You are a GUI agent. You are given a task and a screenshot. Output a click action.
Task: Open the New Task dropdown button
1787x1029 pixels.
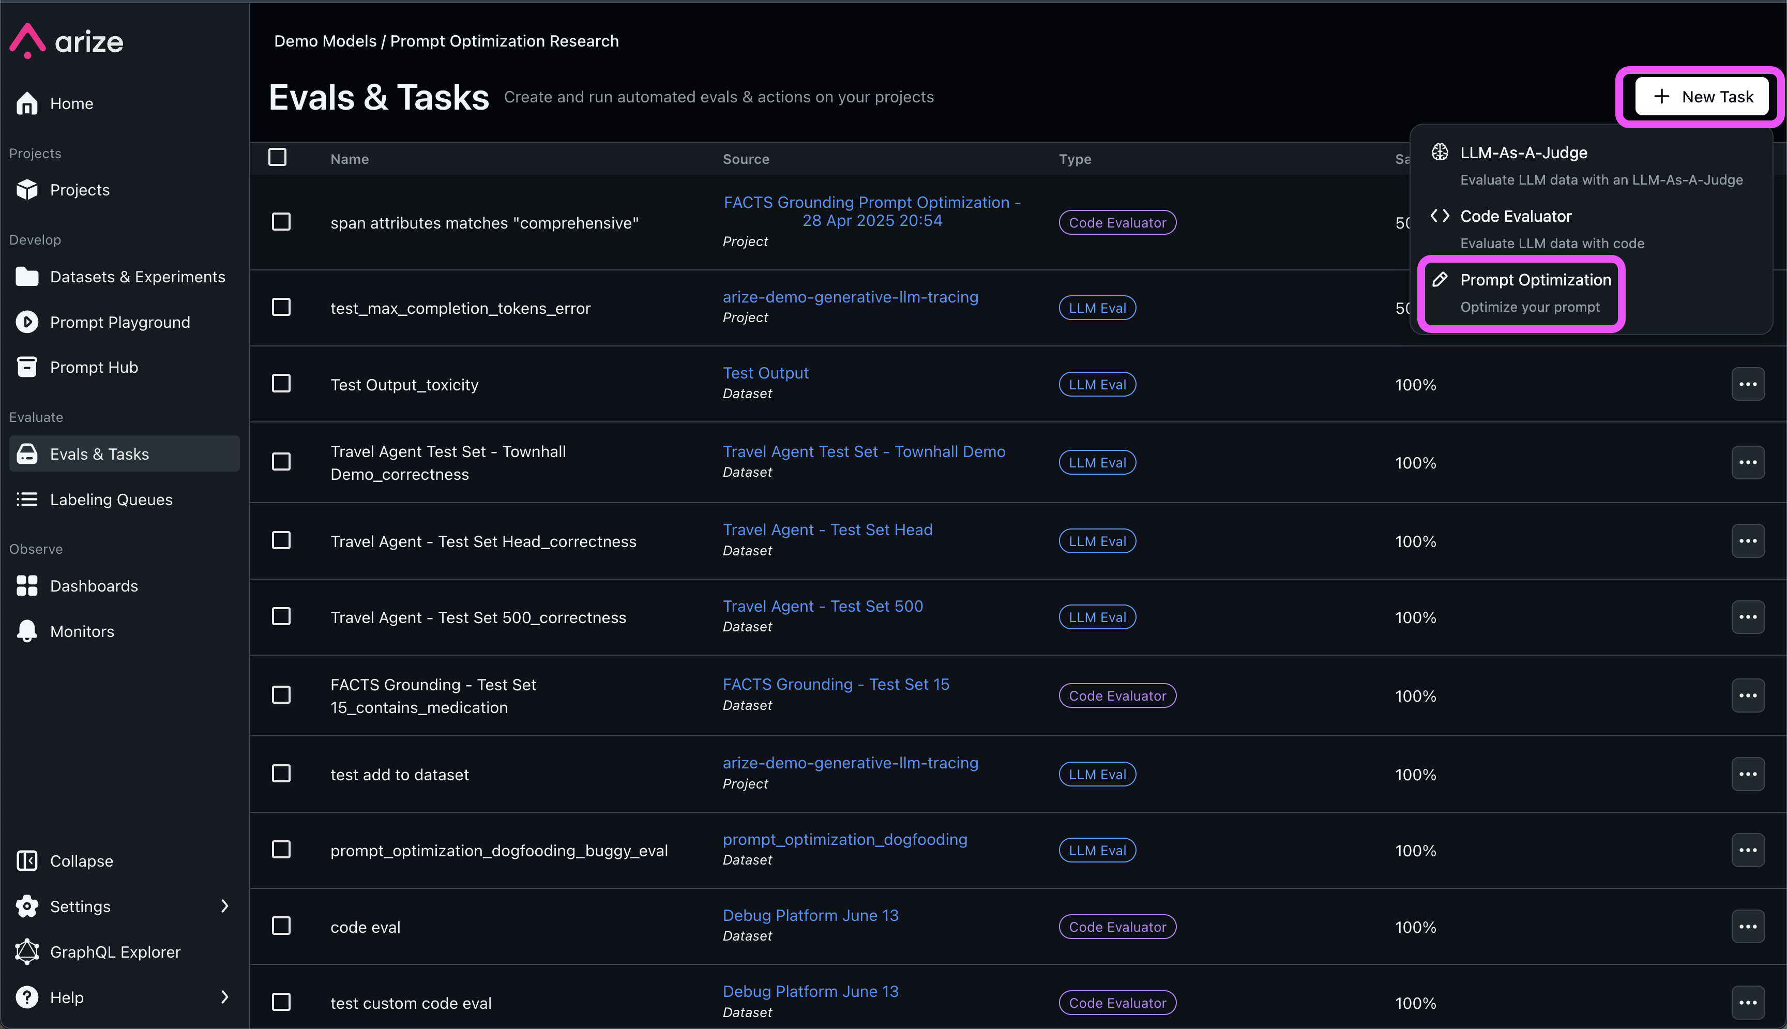[1702, 96]
